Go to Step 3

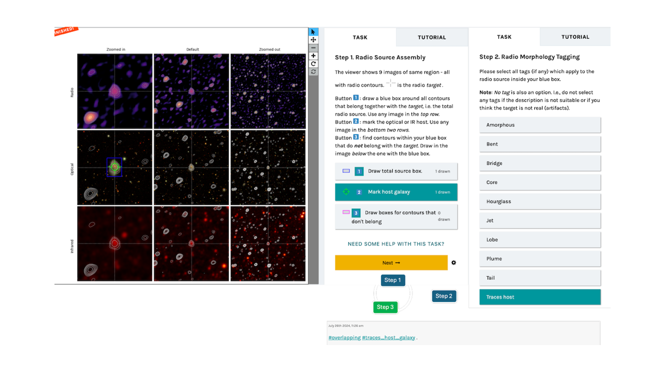pos(385,307)
